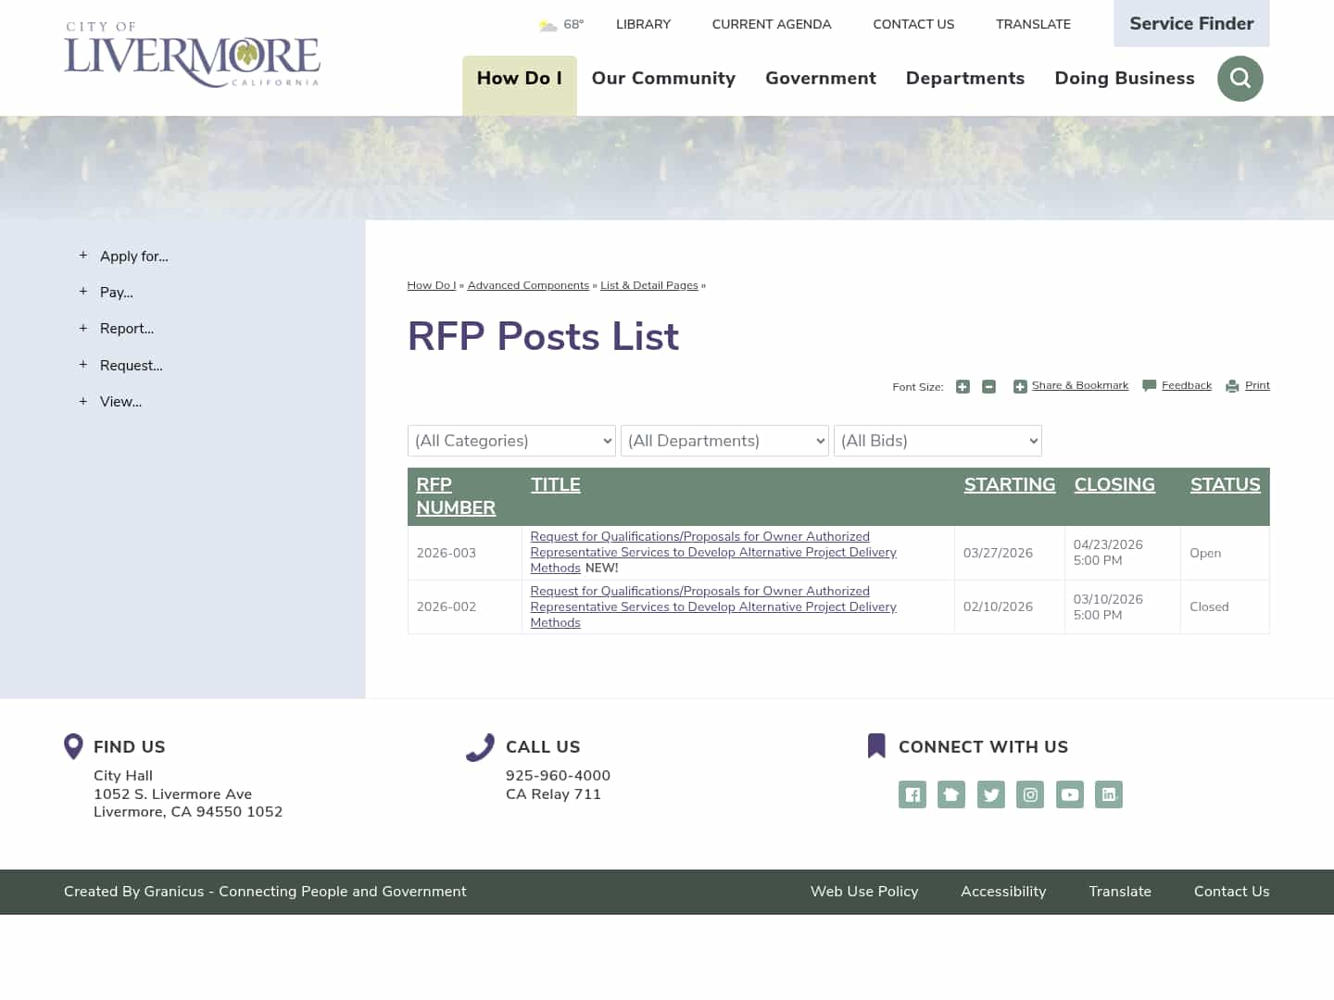
Task: Expand the Apply for sidebar section
Action: (x=133, y=256)
